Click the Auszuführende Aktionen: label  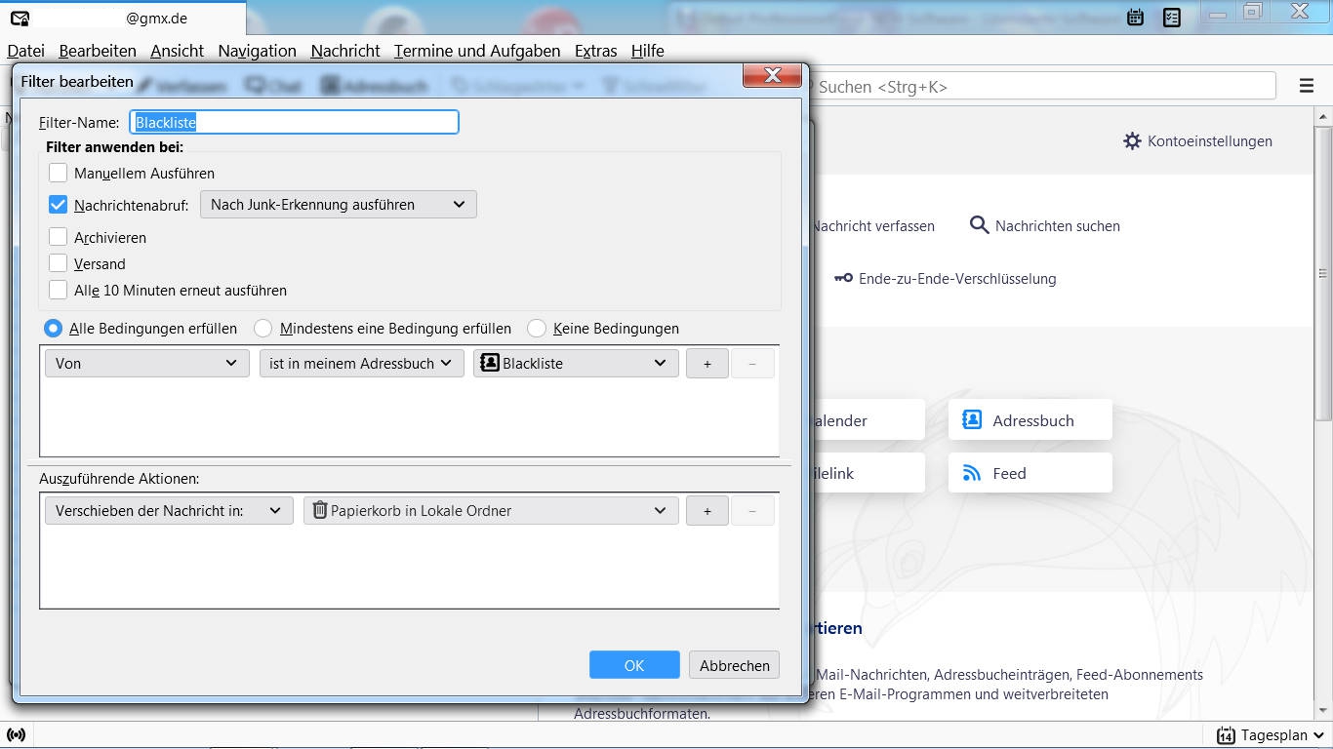(x=119, y=479)
